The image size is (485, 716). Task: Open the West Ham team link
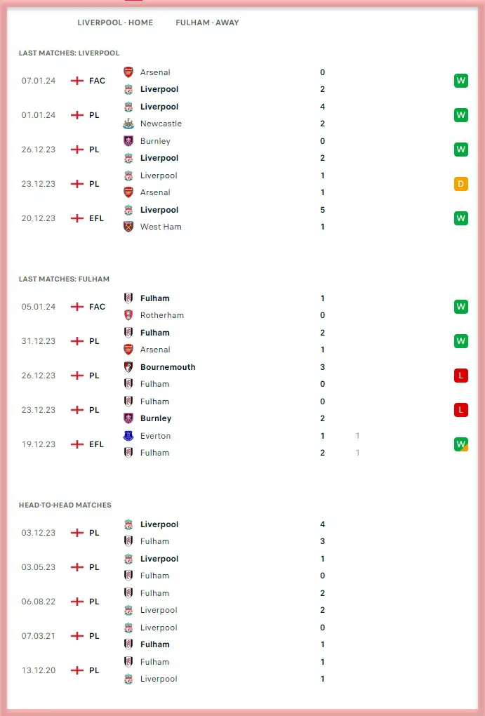[161, 227]
